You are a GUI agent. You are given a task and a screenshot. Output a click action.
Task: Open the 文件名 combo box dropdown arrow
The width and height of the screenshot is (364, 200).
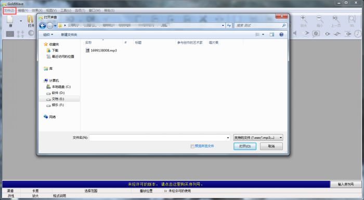228,138
